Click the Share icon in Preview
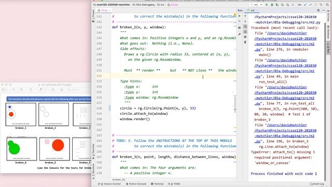Screen dimensions: 332x187 click(x=31, y=90)
